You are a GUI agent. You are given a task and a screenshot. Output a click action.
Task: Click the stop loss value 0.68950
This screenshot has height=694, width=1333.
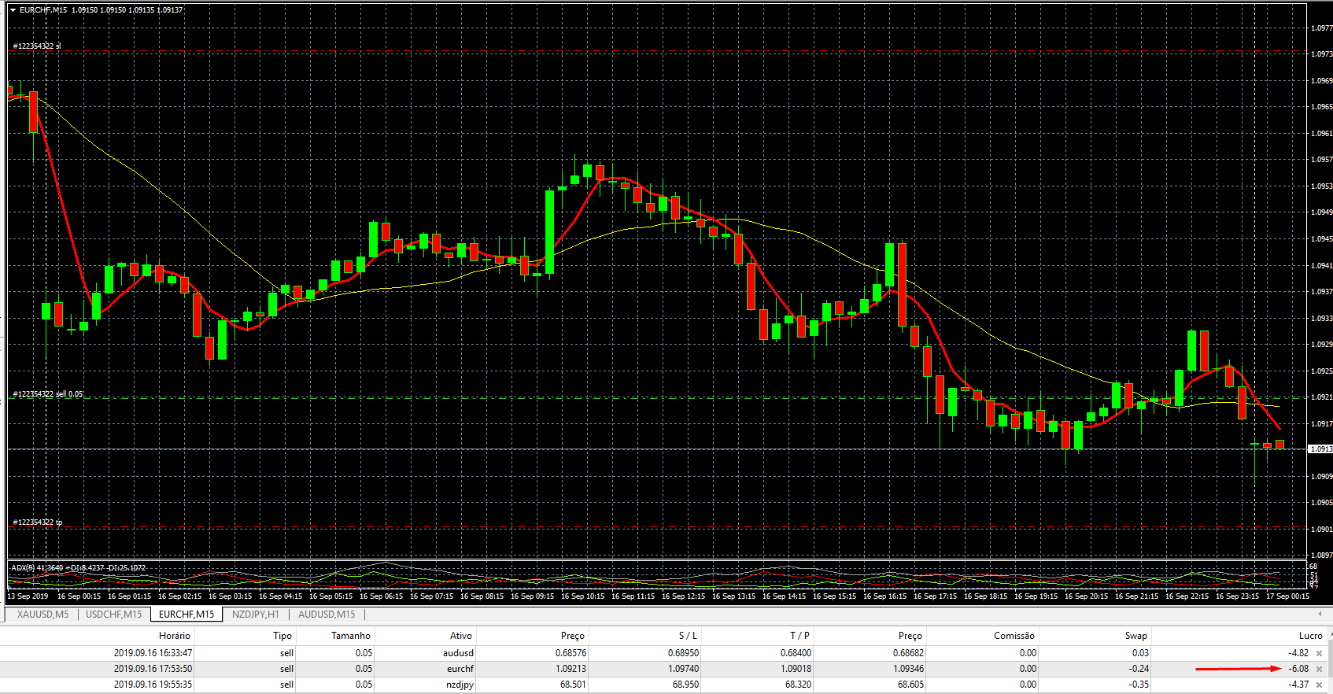click(x=683, y=653)
